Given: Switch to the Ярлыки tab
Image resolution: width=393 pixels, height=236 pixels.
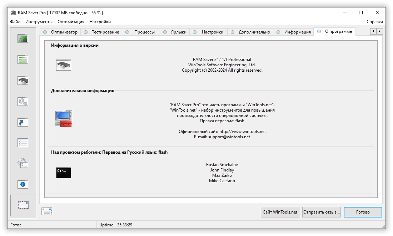Looking at the screenshot, I should point(175,32).
